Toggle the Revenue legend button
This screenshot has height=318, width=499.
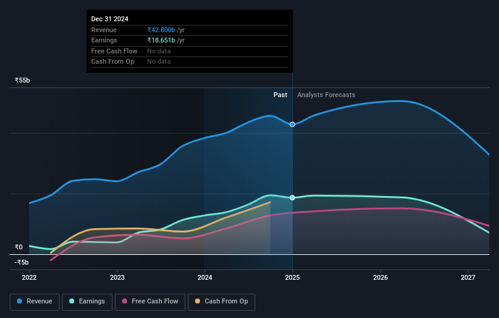pyautogui.click(x=35, y=302)
